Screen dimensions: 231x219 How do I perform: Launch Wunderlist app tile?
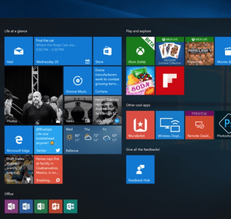pyautogui.click(x=140, y=125)
